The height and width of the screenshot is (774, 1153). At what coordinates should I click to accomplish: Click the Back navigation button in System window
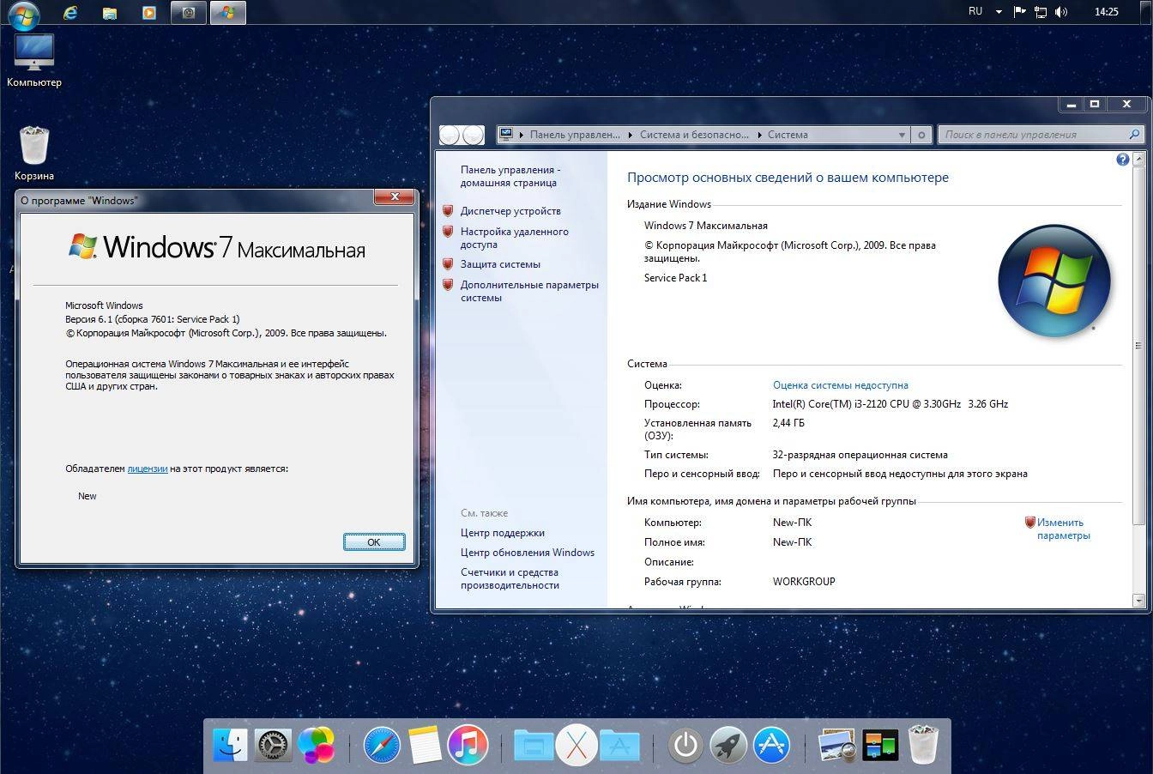tap(450, 135)
